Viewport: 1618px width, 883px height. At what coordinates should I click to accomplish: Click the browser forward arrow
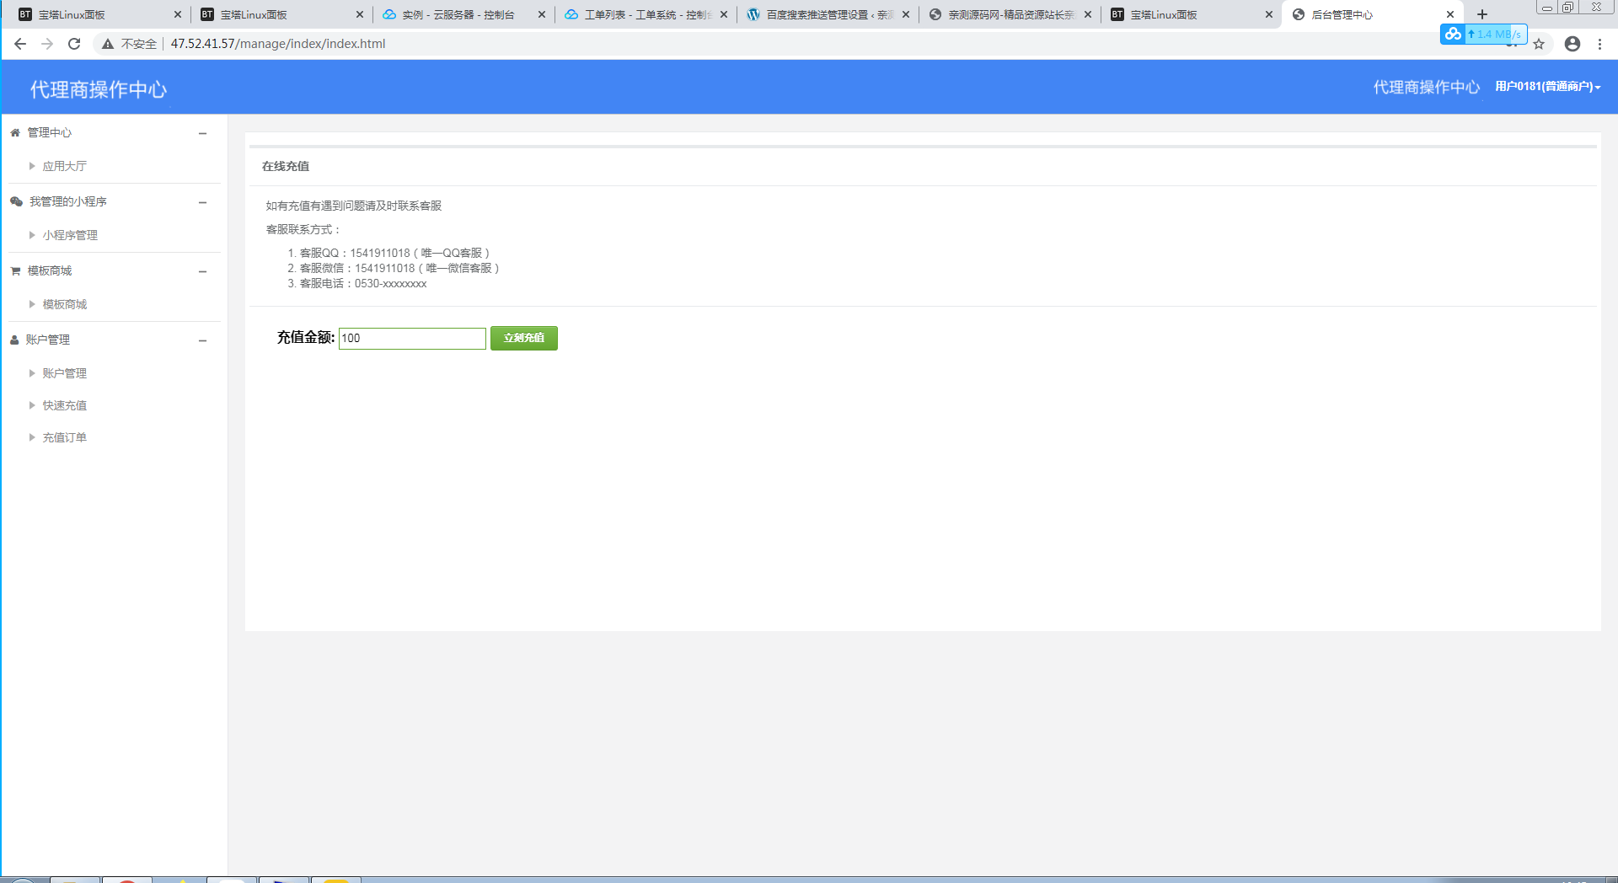click(x=47, y=44)
